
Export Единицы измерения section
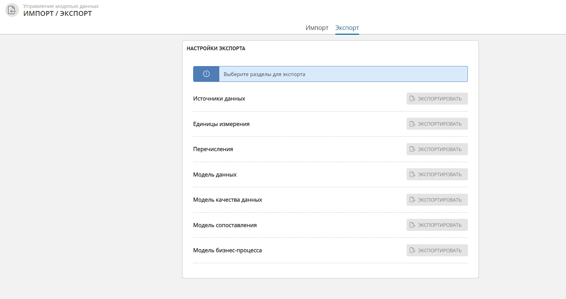point(437,124)
